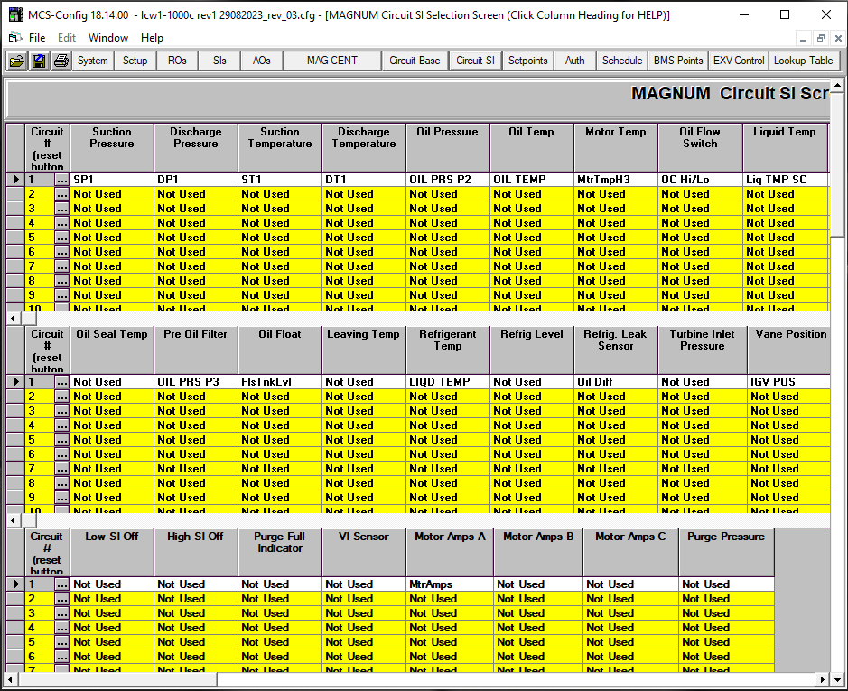Click the Save floppy disk icon
The height and width of the screenshot is (691, 848).
pos(39,61)
